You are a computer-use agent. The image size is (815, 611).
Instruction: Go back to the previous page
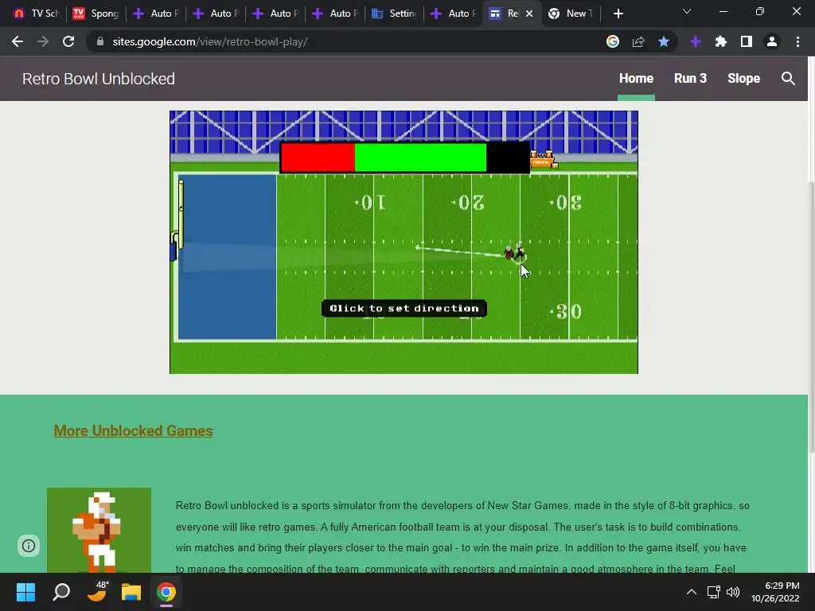(x=18, y=41)
